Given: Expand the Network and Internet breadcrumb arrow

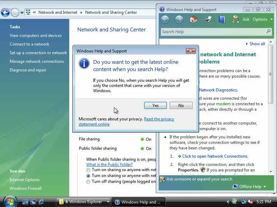Looking at the screenshot, I should (81, 12).
